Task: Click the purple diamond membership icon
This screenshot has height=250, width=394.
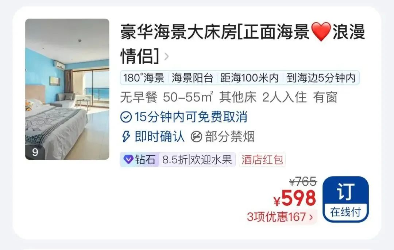Action: click(128, 159)
